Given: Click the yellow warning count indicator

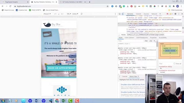Looking at the screenshot, I should pyautogui.click(x=171, y=14).
